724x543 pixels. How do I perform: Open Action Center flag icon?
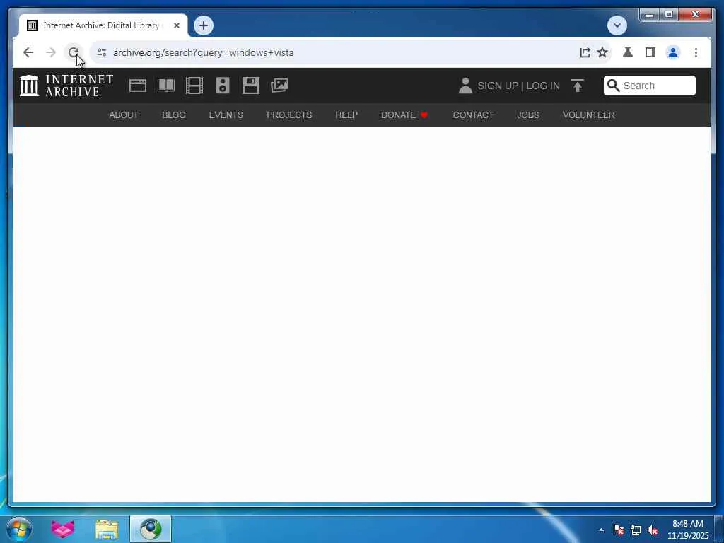(619, 530)
